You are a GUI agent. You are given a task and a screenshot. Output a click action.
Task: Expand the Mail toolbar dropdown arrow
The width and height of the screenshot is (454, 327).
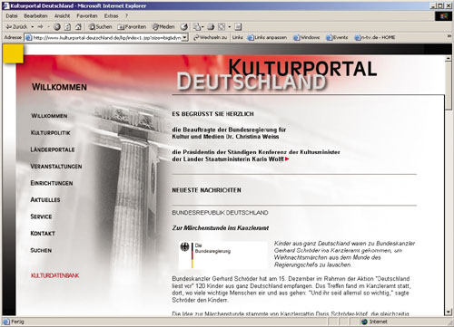tap(202, 27)
